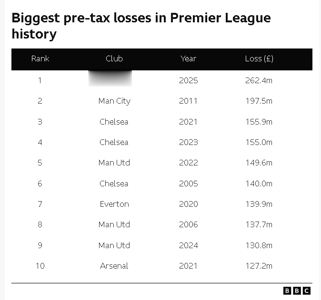Viewport: 321px width, 300px height.
Task: Click the 139.9m loss figure
Action: pyautogui.click(x=259, y=204)
